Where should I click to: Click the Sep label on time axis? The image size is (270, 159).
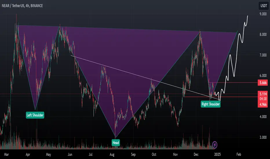click(133, 154)
